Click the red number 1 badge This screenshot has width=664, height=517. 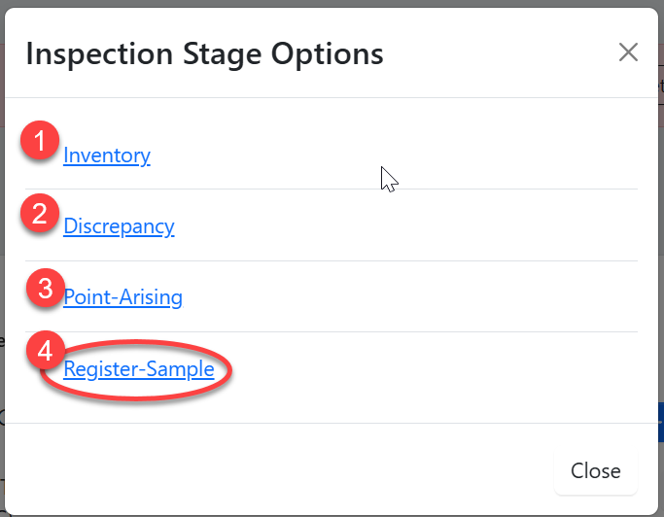[x=40, y=142]
